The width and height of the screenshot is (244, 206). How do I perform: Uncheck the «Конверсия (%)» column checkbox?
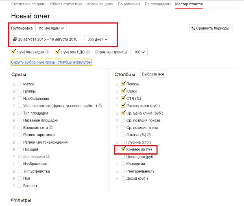pos(123,149)
